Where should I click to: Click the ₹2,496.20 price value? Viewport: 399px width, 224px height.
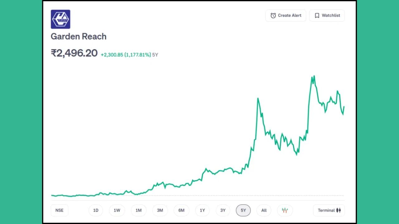74,53
